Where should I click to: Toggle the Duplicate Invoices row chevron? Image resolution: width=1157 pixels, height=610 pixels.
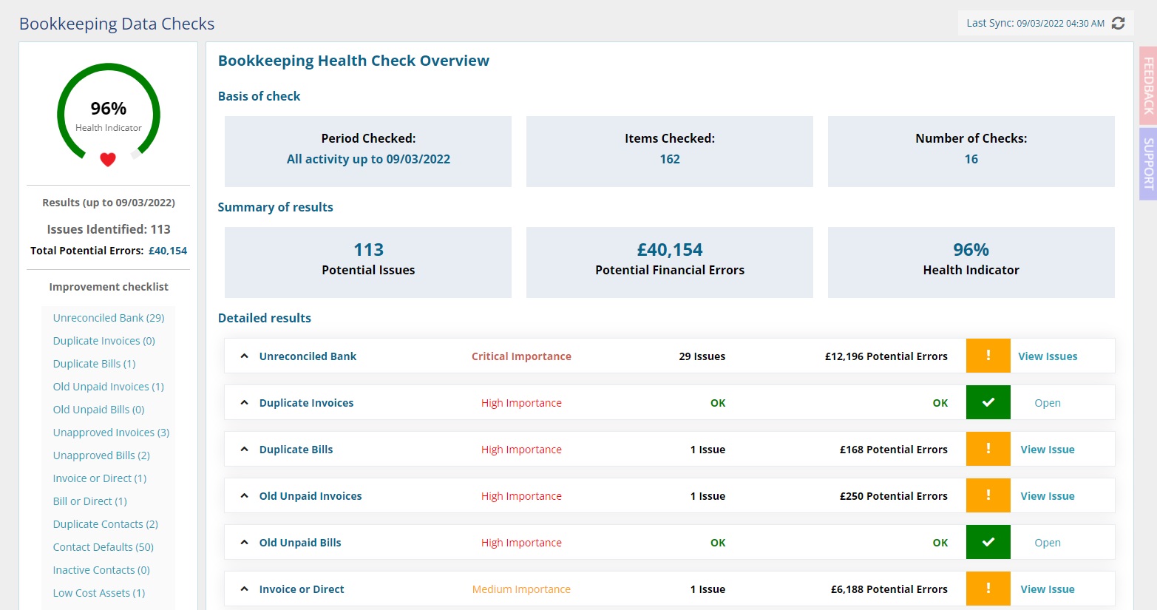point(244,403)
